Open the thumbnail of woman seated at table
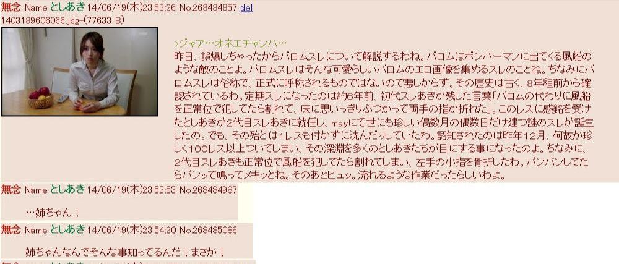Image resolution: width=619 pixels, height=264 pixels. point(80,72)
